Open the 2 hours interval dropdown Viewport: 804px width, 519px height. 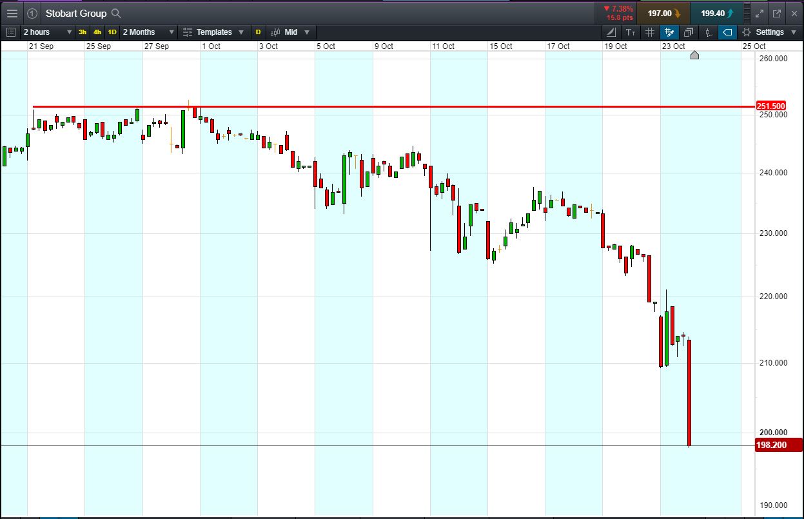[48, 32]
